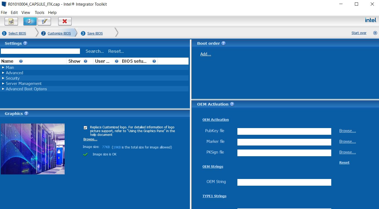Click the floppy-with-pencil save as icon
Screen dimensions: 379x209
[44, 21]
